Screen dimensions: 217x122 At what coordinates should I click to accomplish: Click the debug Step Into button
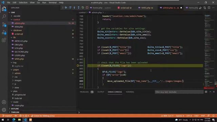(74, 7)
